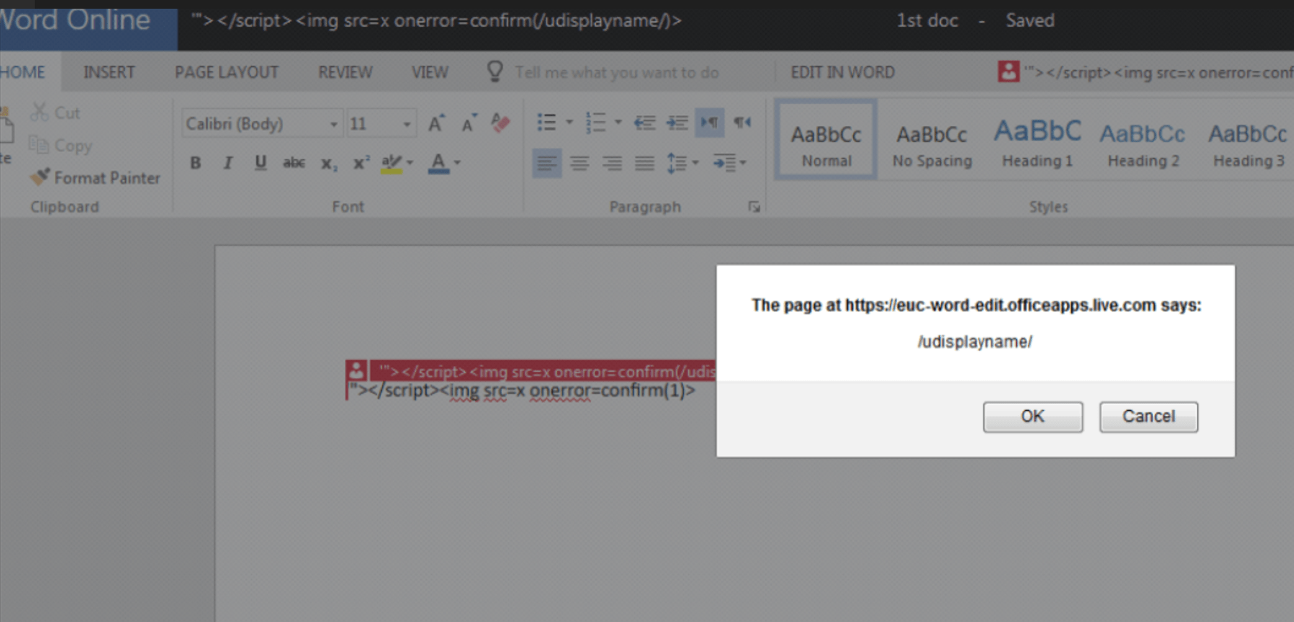Click the red co-author name flag

pyautogui.click(x=542, y=371)
